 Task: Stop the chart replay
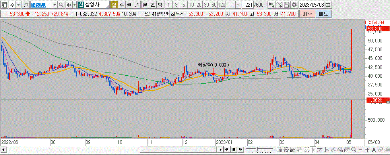click(x=233, y=149)
